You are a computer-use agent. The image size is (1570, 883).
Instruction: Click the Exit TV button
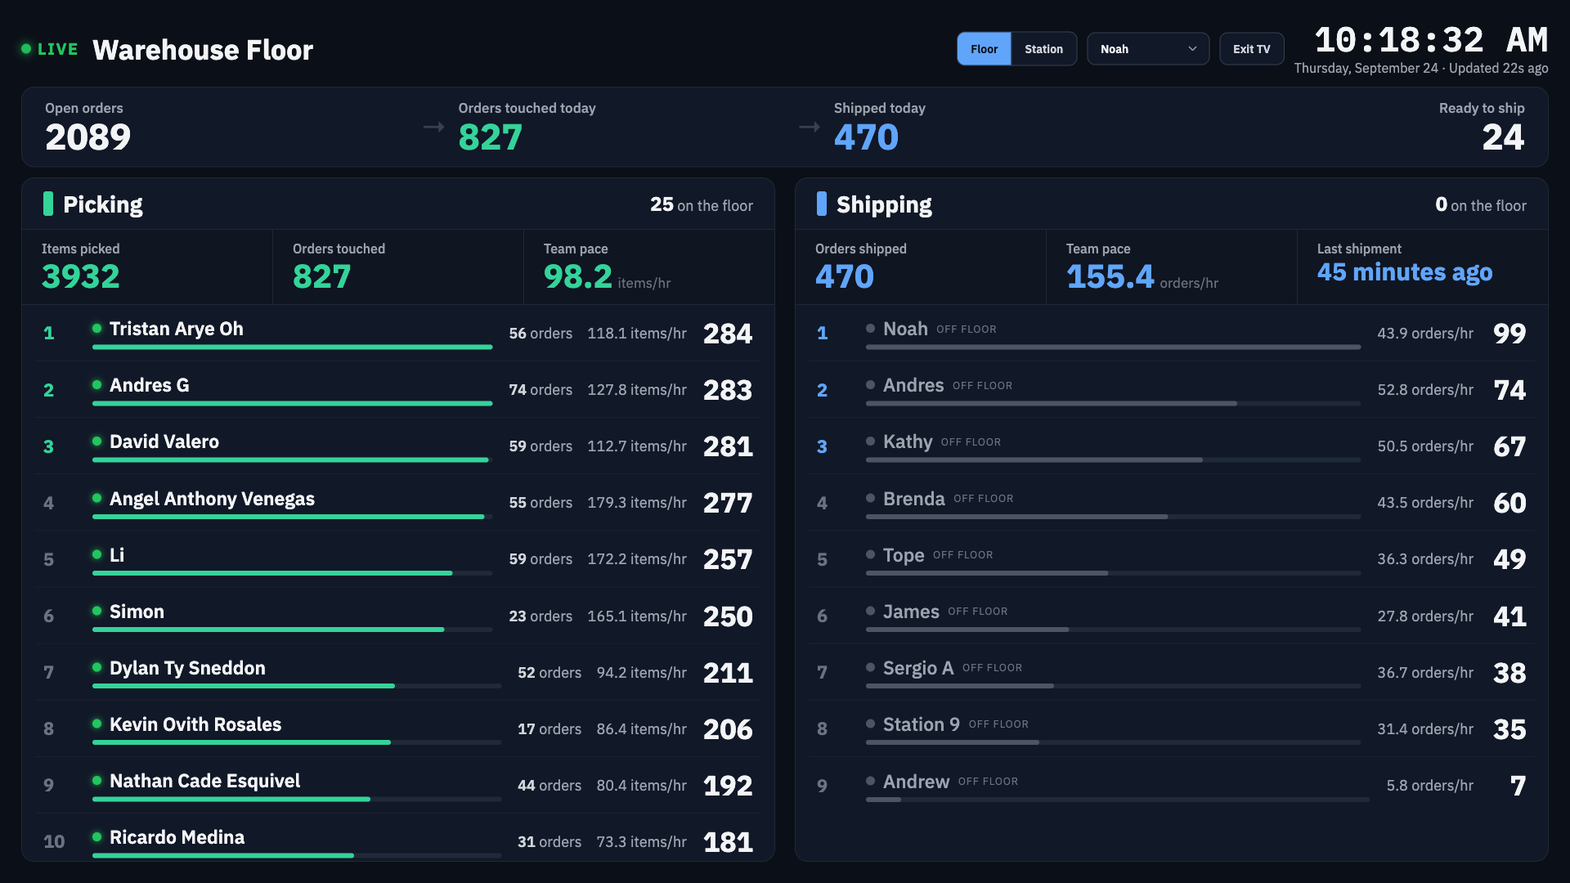pyautogui.click(x=1251, y=49)
